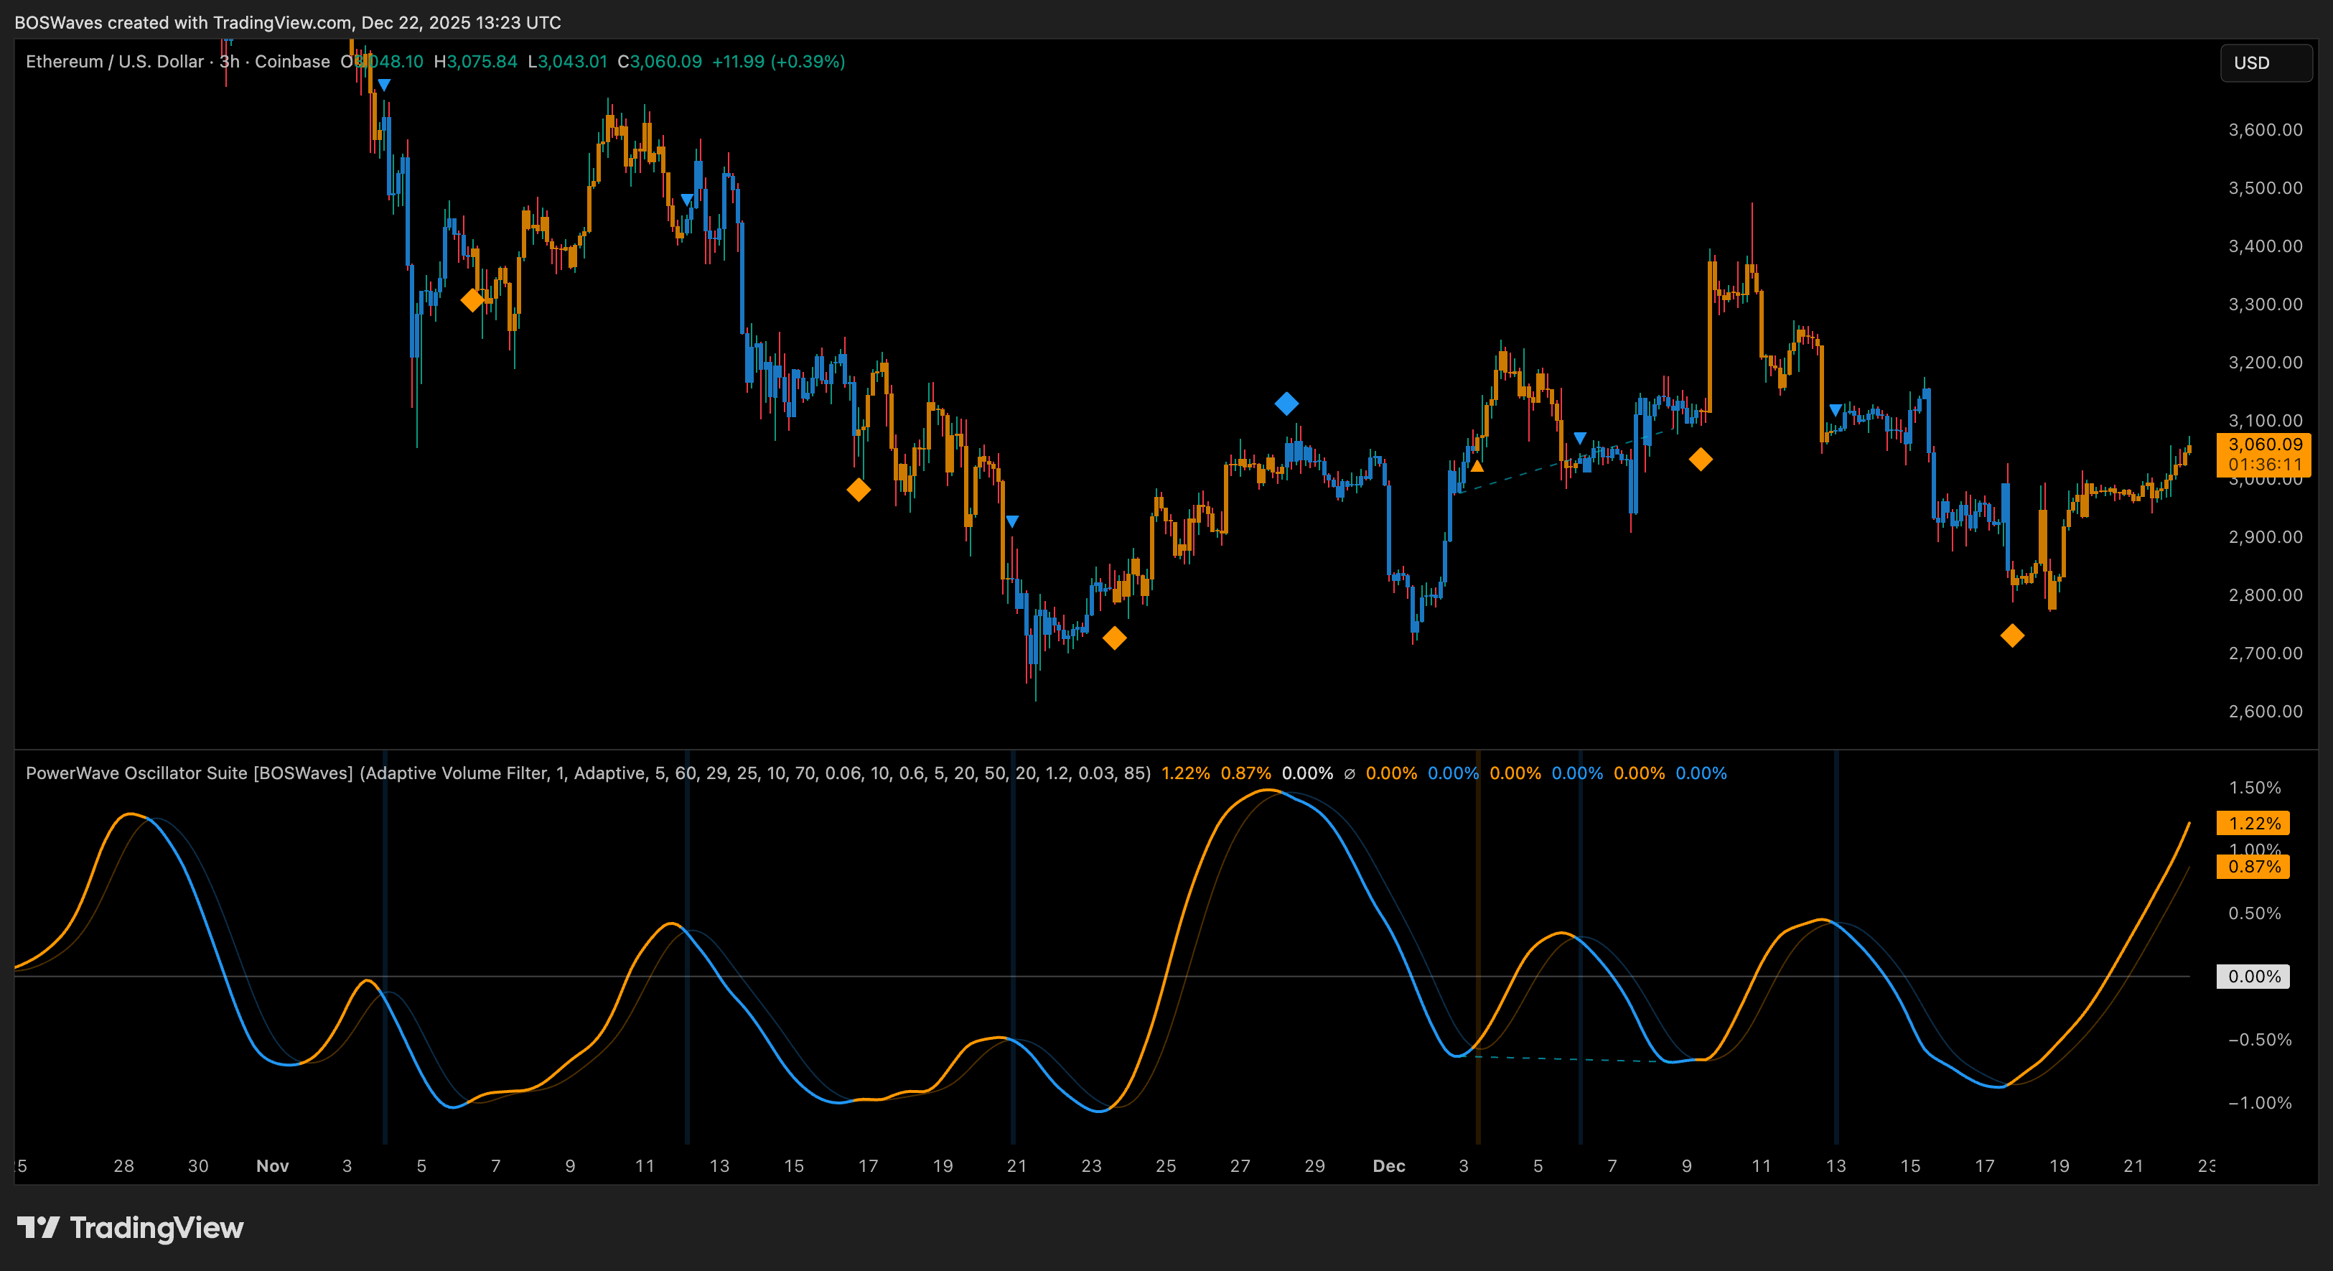Click the orange diamond marker near November 17
The height and width of the screenshot is (1271, 2333).
[x=858, y=490]
